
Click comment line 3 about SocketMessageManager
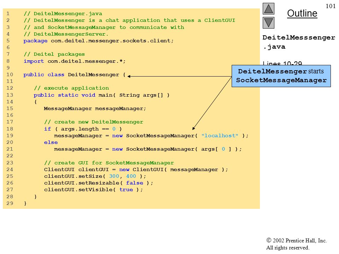click(x=104, y=27)
